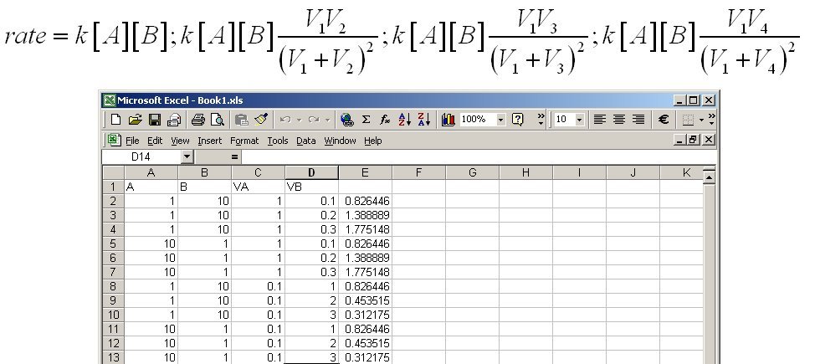Toggle center alignment in the toolbar

(619, 120)
